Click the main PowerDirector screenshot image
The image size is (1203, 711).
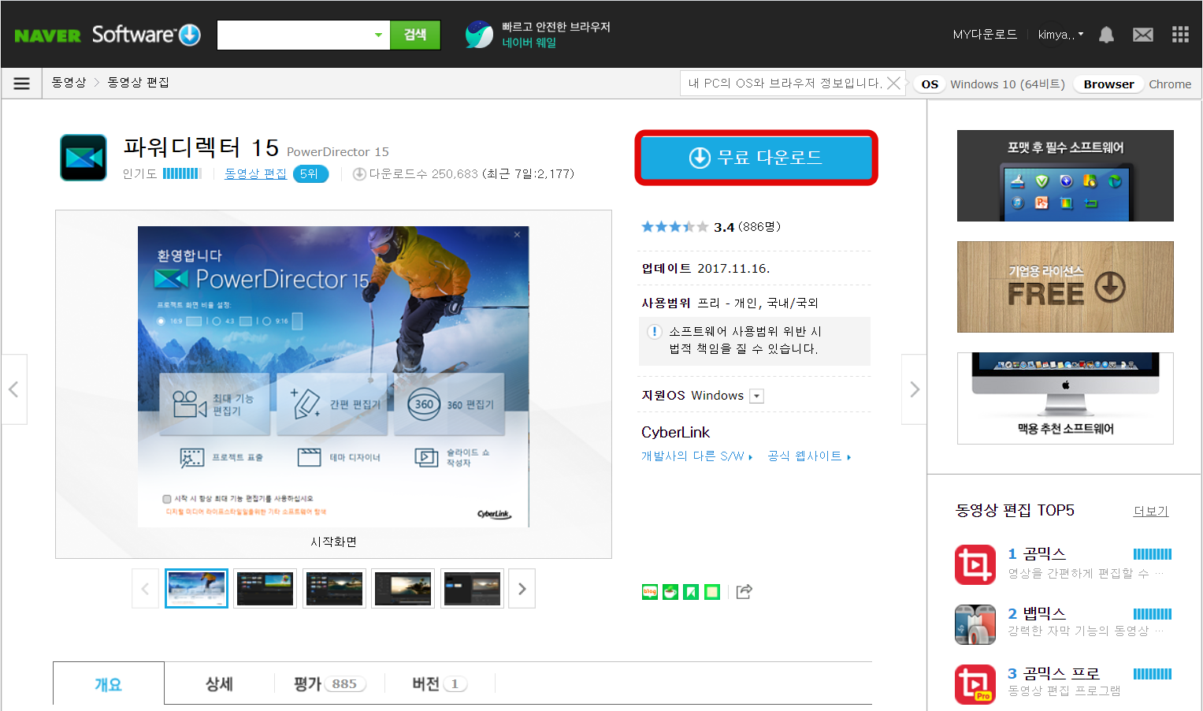[333, 377]
